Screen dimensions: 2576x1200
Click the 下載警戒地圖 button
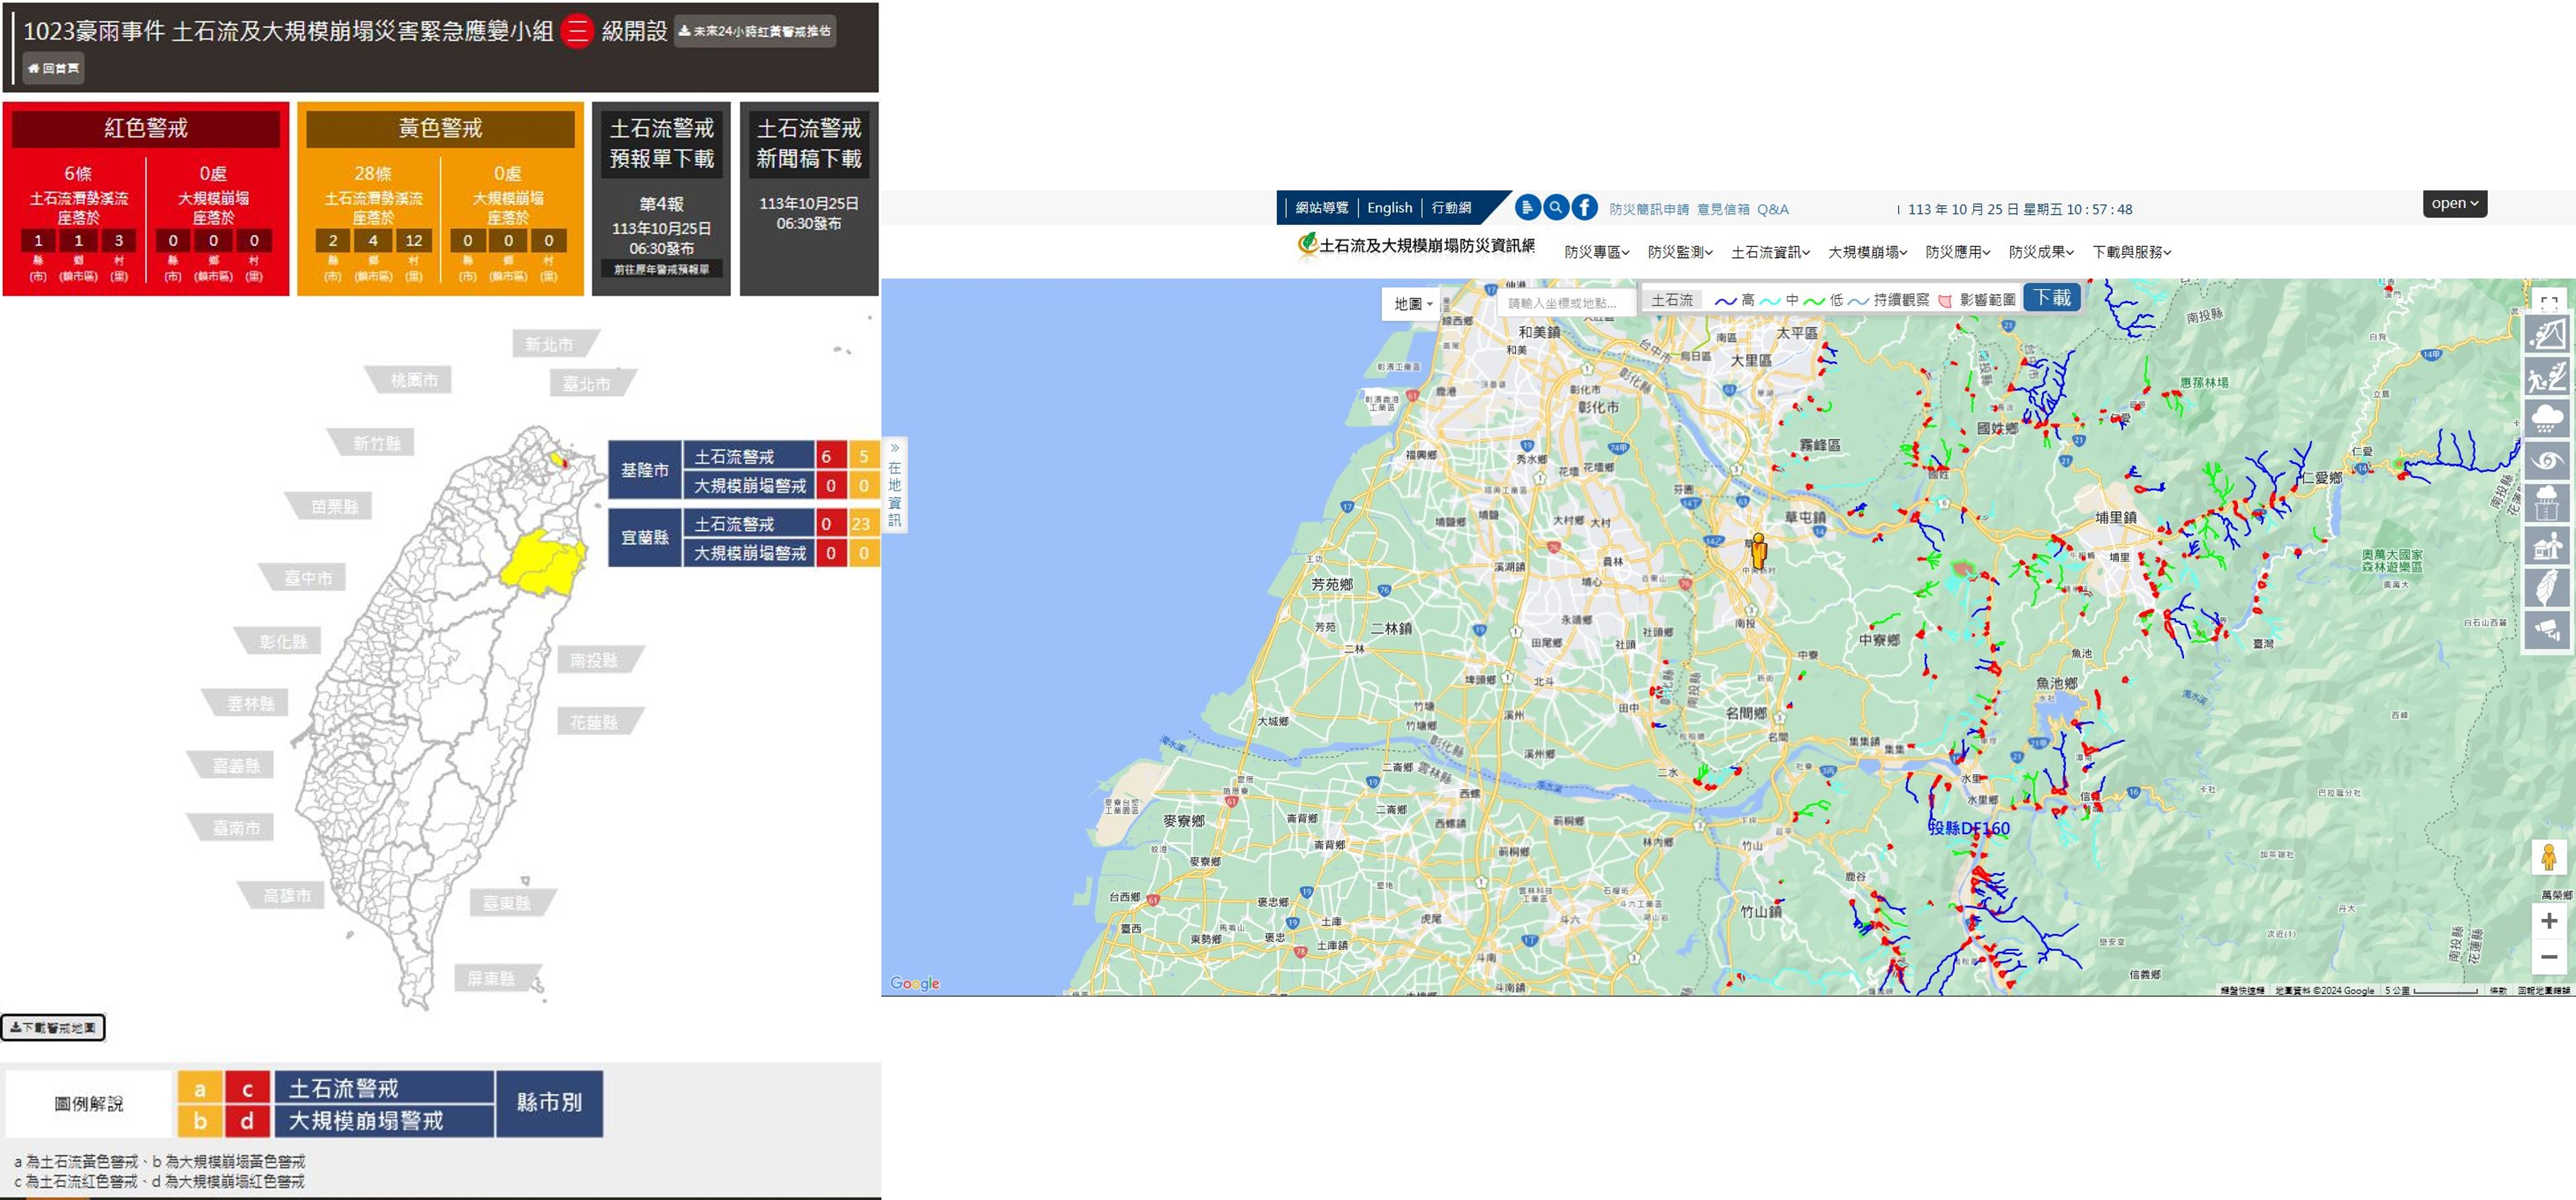coord(53,1027)
